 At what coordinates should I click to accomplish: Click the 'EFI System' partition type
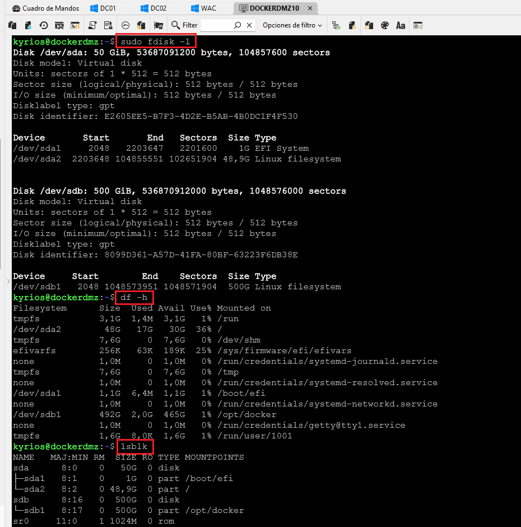click(281, 148)
